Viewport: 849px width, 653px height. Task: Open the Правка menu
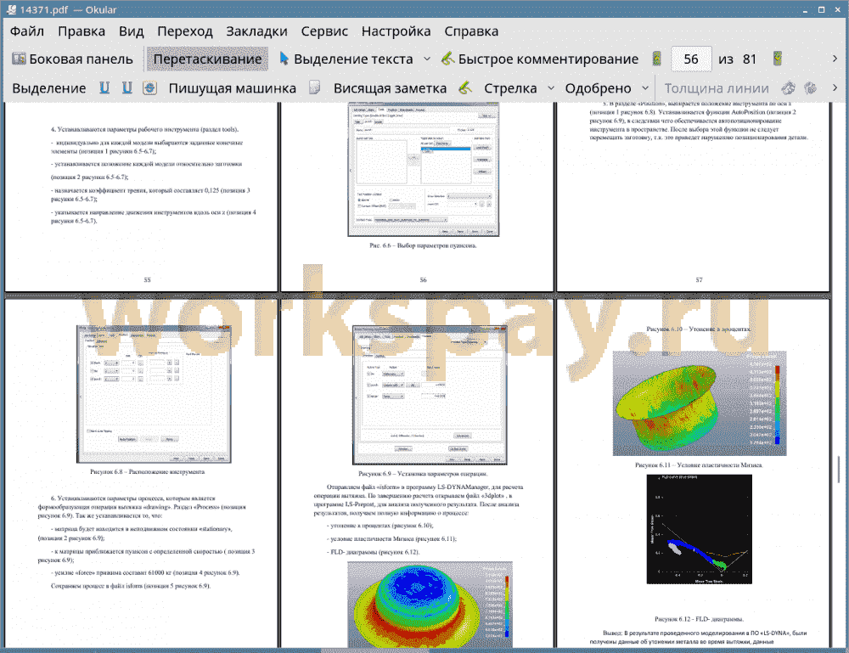tap(82, 31)
